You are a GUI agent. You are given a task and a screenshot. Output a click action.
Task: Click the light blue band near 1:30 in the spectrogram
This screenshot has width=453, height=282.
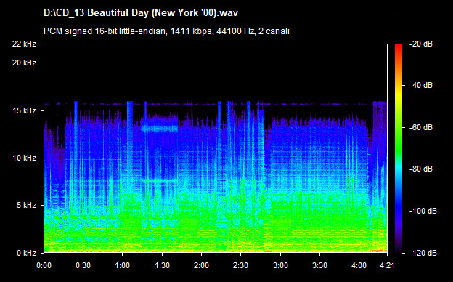pyautogui.click(x=159, y=128)
